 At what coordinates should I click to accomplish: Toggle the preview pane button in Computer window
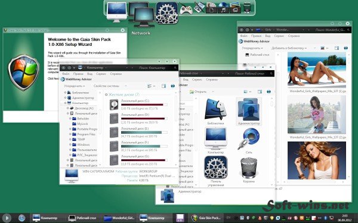(163, 86)
